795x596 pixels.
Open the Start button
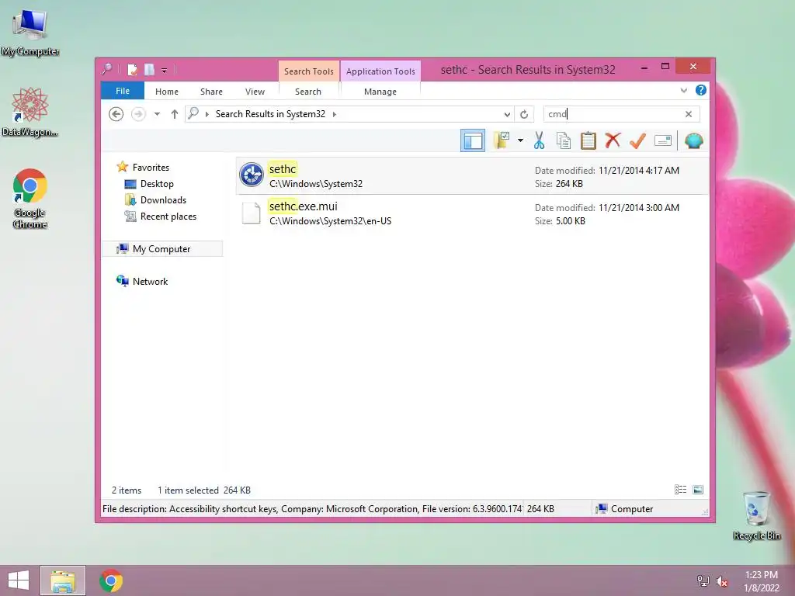click(19, 580)
